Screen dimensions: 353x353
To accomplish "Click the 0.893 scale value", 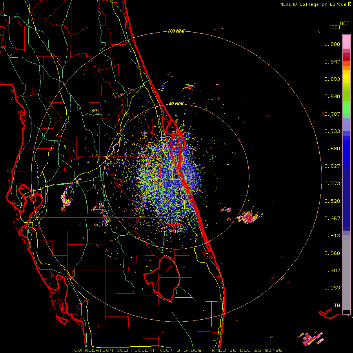I will [x=332, y=79].
